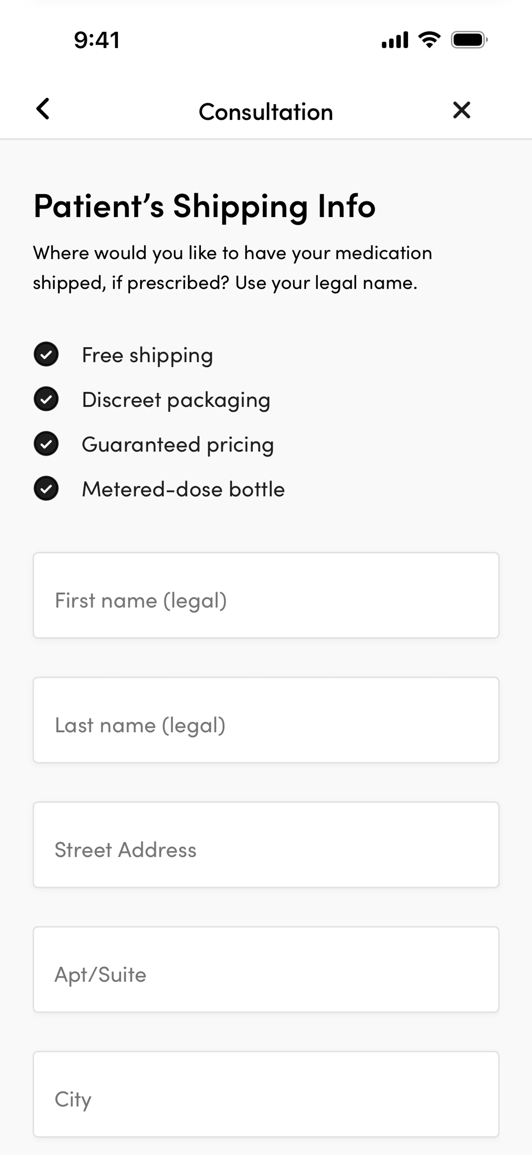Tap the Discreet packaging checkmark icon
The width and height of the screenshot is (532, 1155).
[46, 399]
